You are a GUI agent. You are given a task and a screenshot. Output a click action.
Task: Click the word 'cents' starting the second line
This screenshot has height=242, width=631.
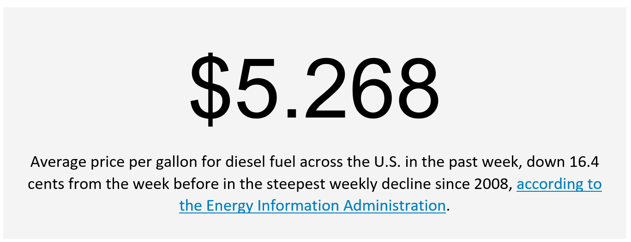[x=47, y=184]
